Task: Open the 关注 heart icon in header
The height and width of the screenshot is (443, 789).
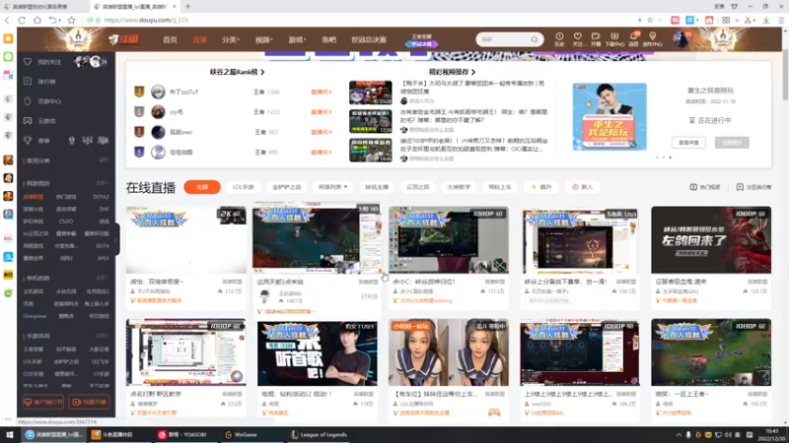Action: [x=577, y=36]
